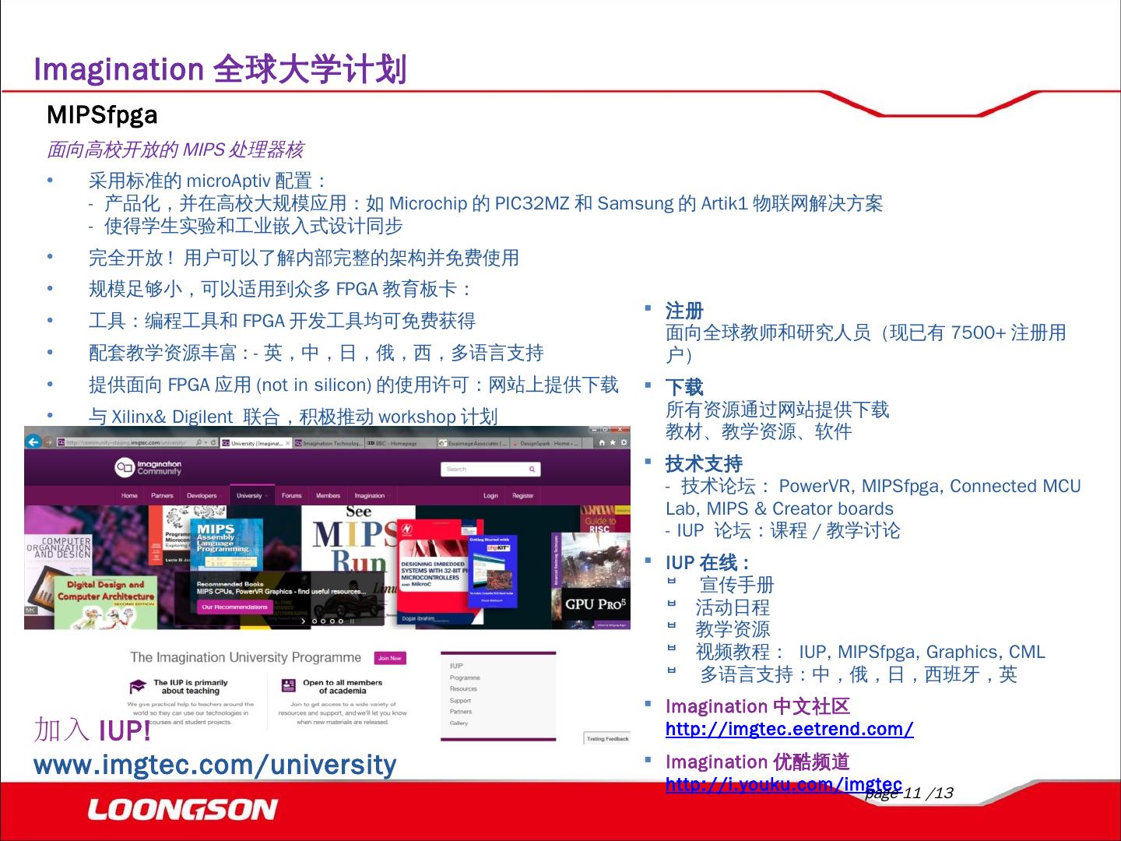1121x841 pixels.
Task: Click the Imagination Community logo
Action: (148, 467)
